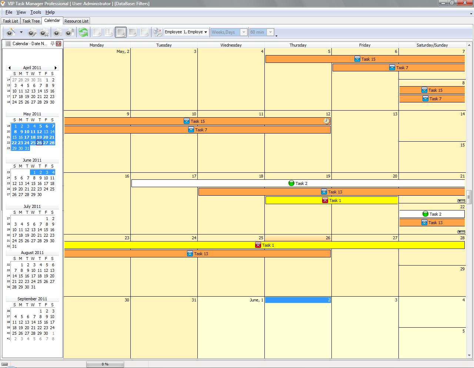
Task: Click the Edit Task toolbar icon
Action: [x=32, y=33]
